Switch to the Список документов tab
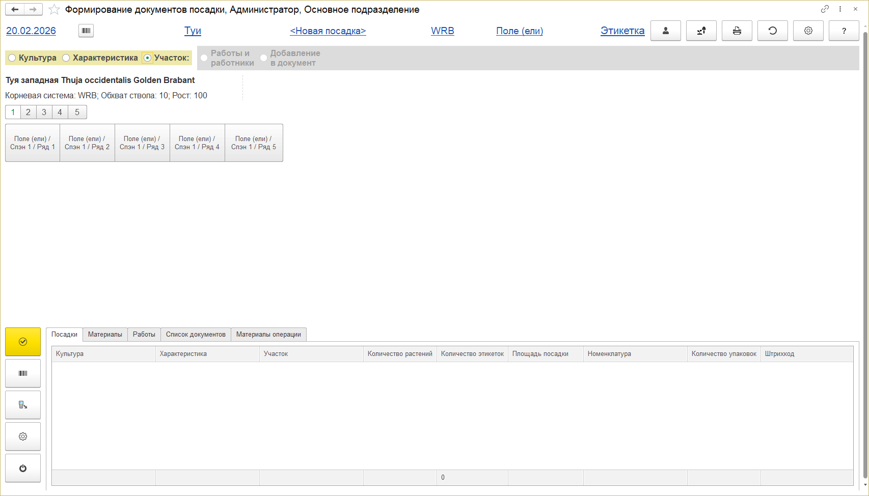 point(196,335)
